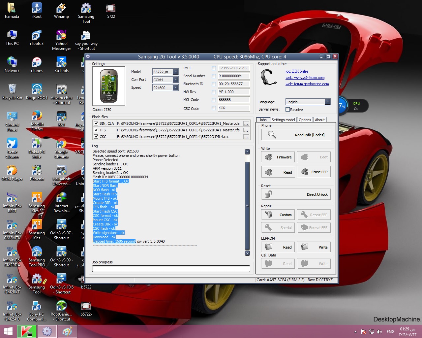
Task: Click the taskbar volume speaker icon
Action: coord(379,332)
